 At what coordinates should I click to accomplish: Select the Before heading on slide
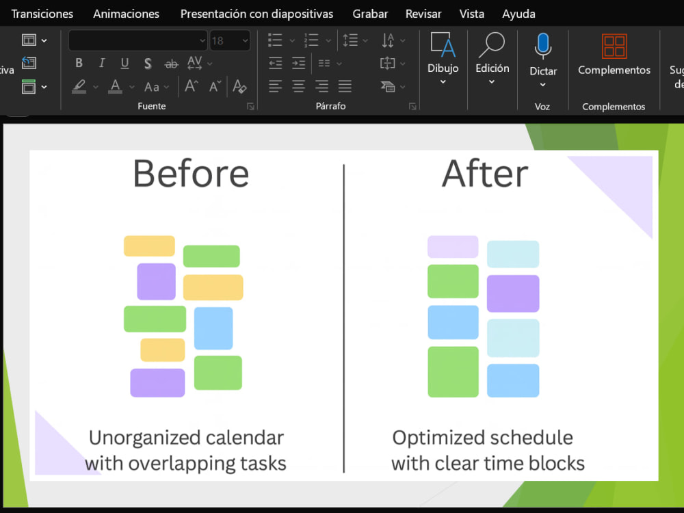pyautogui.click(x=191, y=174)
